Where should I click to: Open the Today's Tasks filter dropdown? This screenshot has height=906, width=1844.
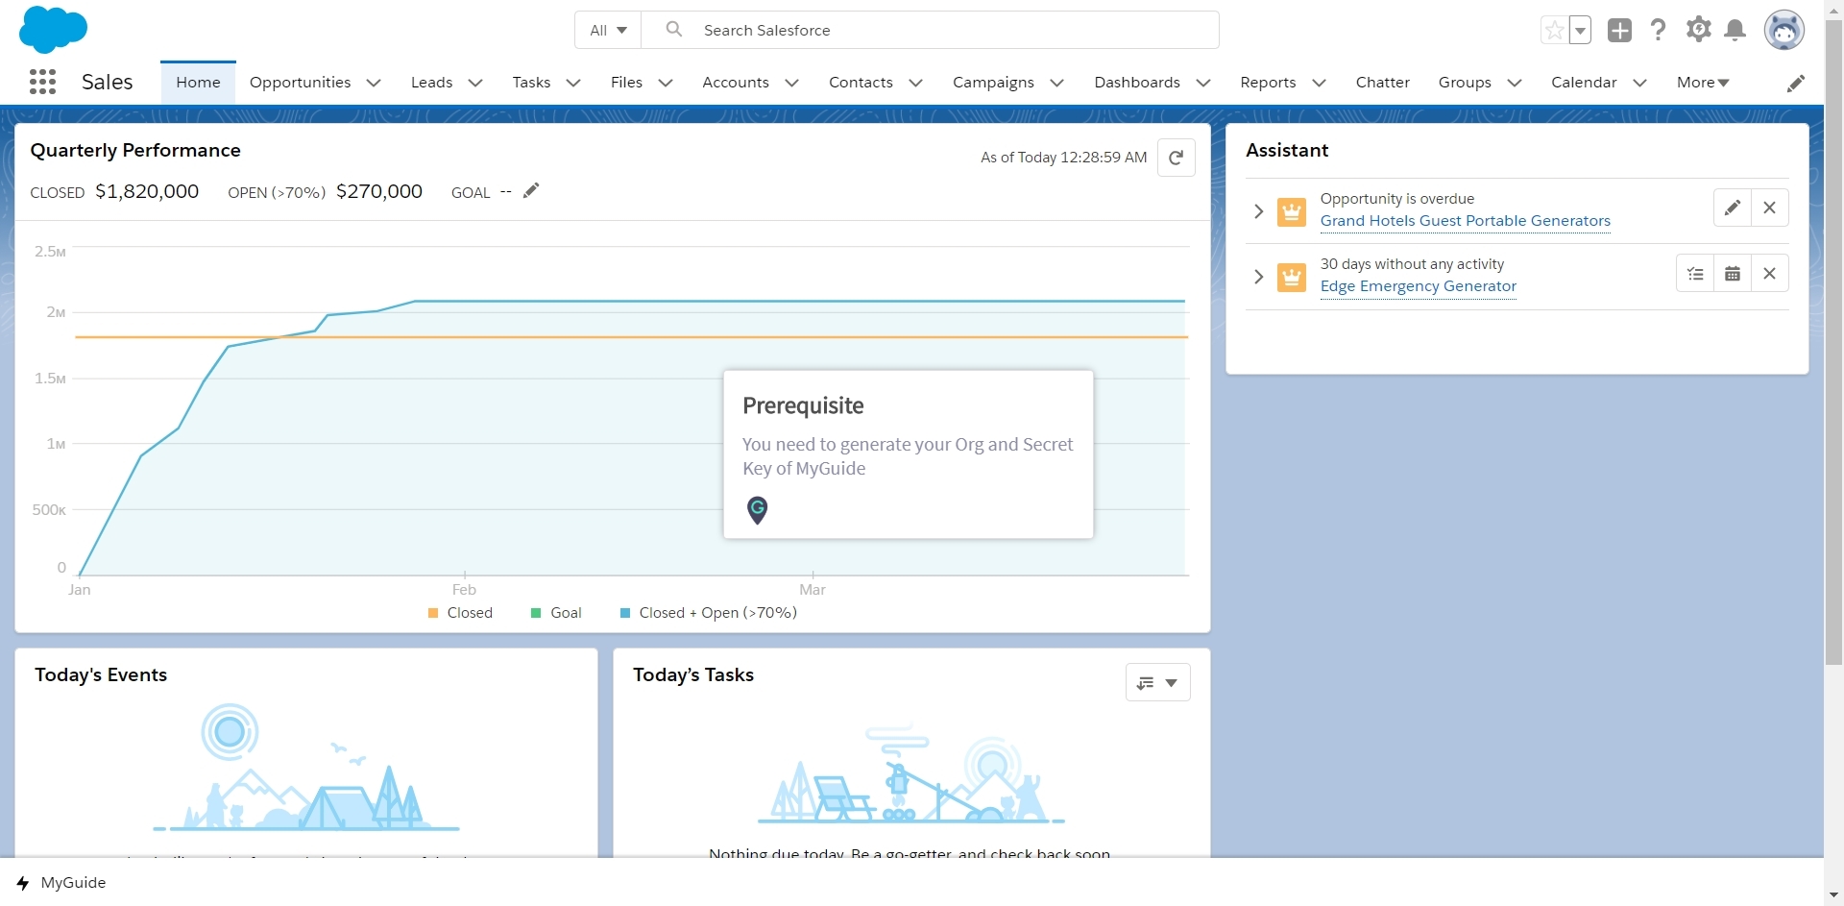pos(1157,682)
